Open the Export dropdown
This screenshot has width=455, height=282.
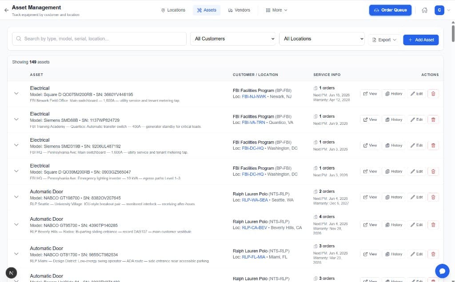(x=384, y=40)
